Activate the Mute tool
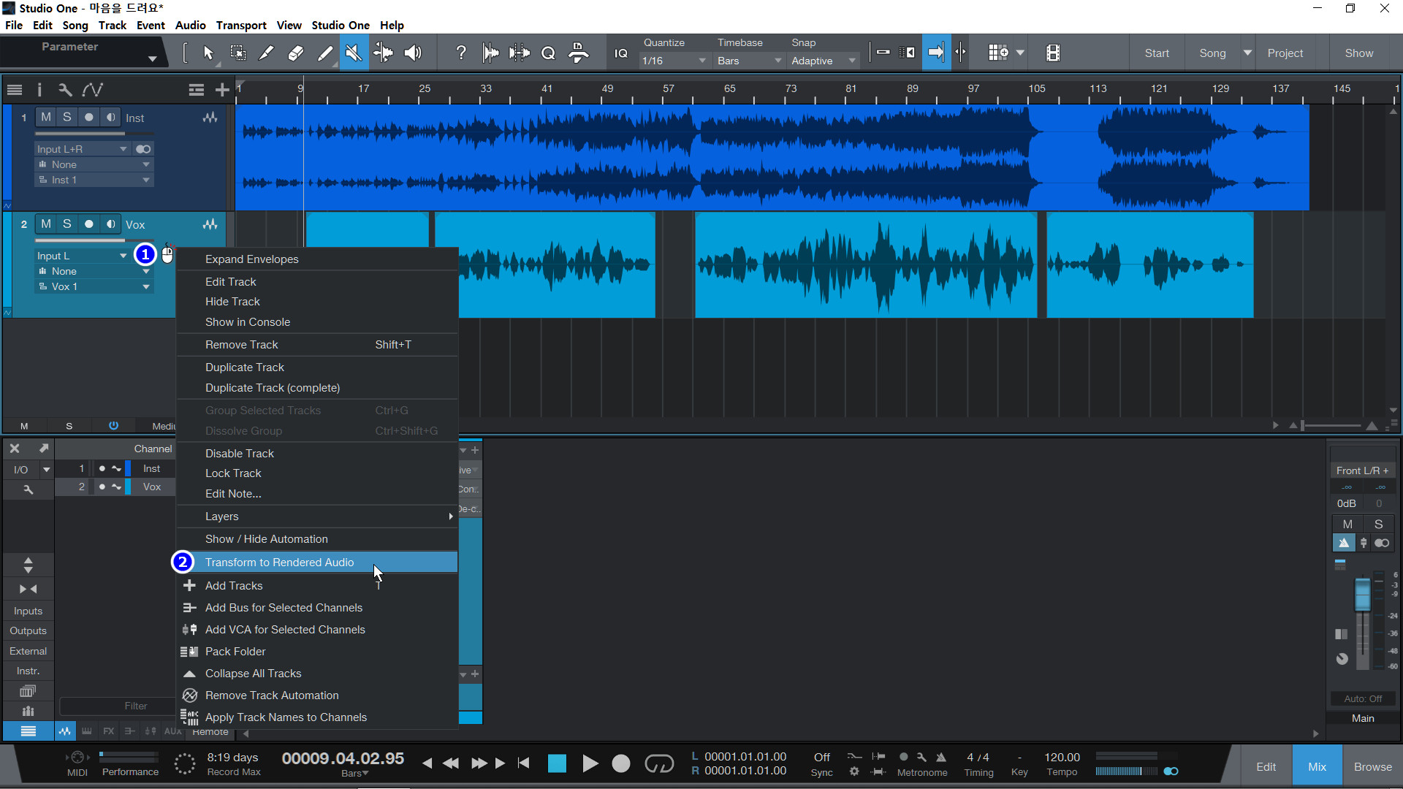This screenshot has width=1403, height=789. click(x=354, y=53)
